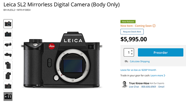Click the expert's avatar photo
The width and height of the screenshot is (186, 102).
coord(124,84)
